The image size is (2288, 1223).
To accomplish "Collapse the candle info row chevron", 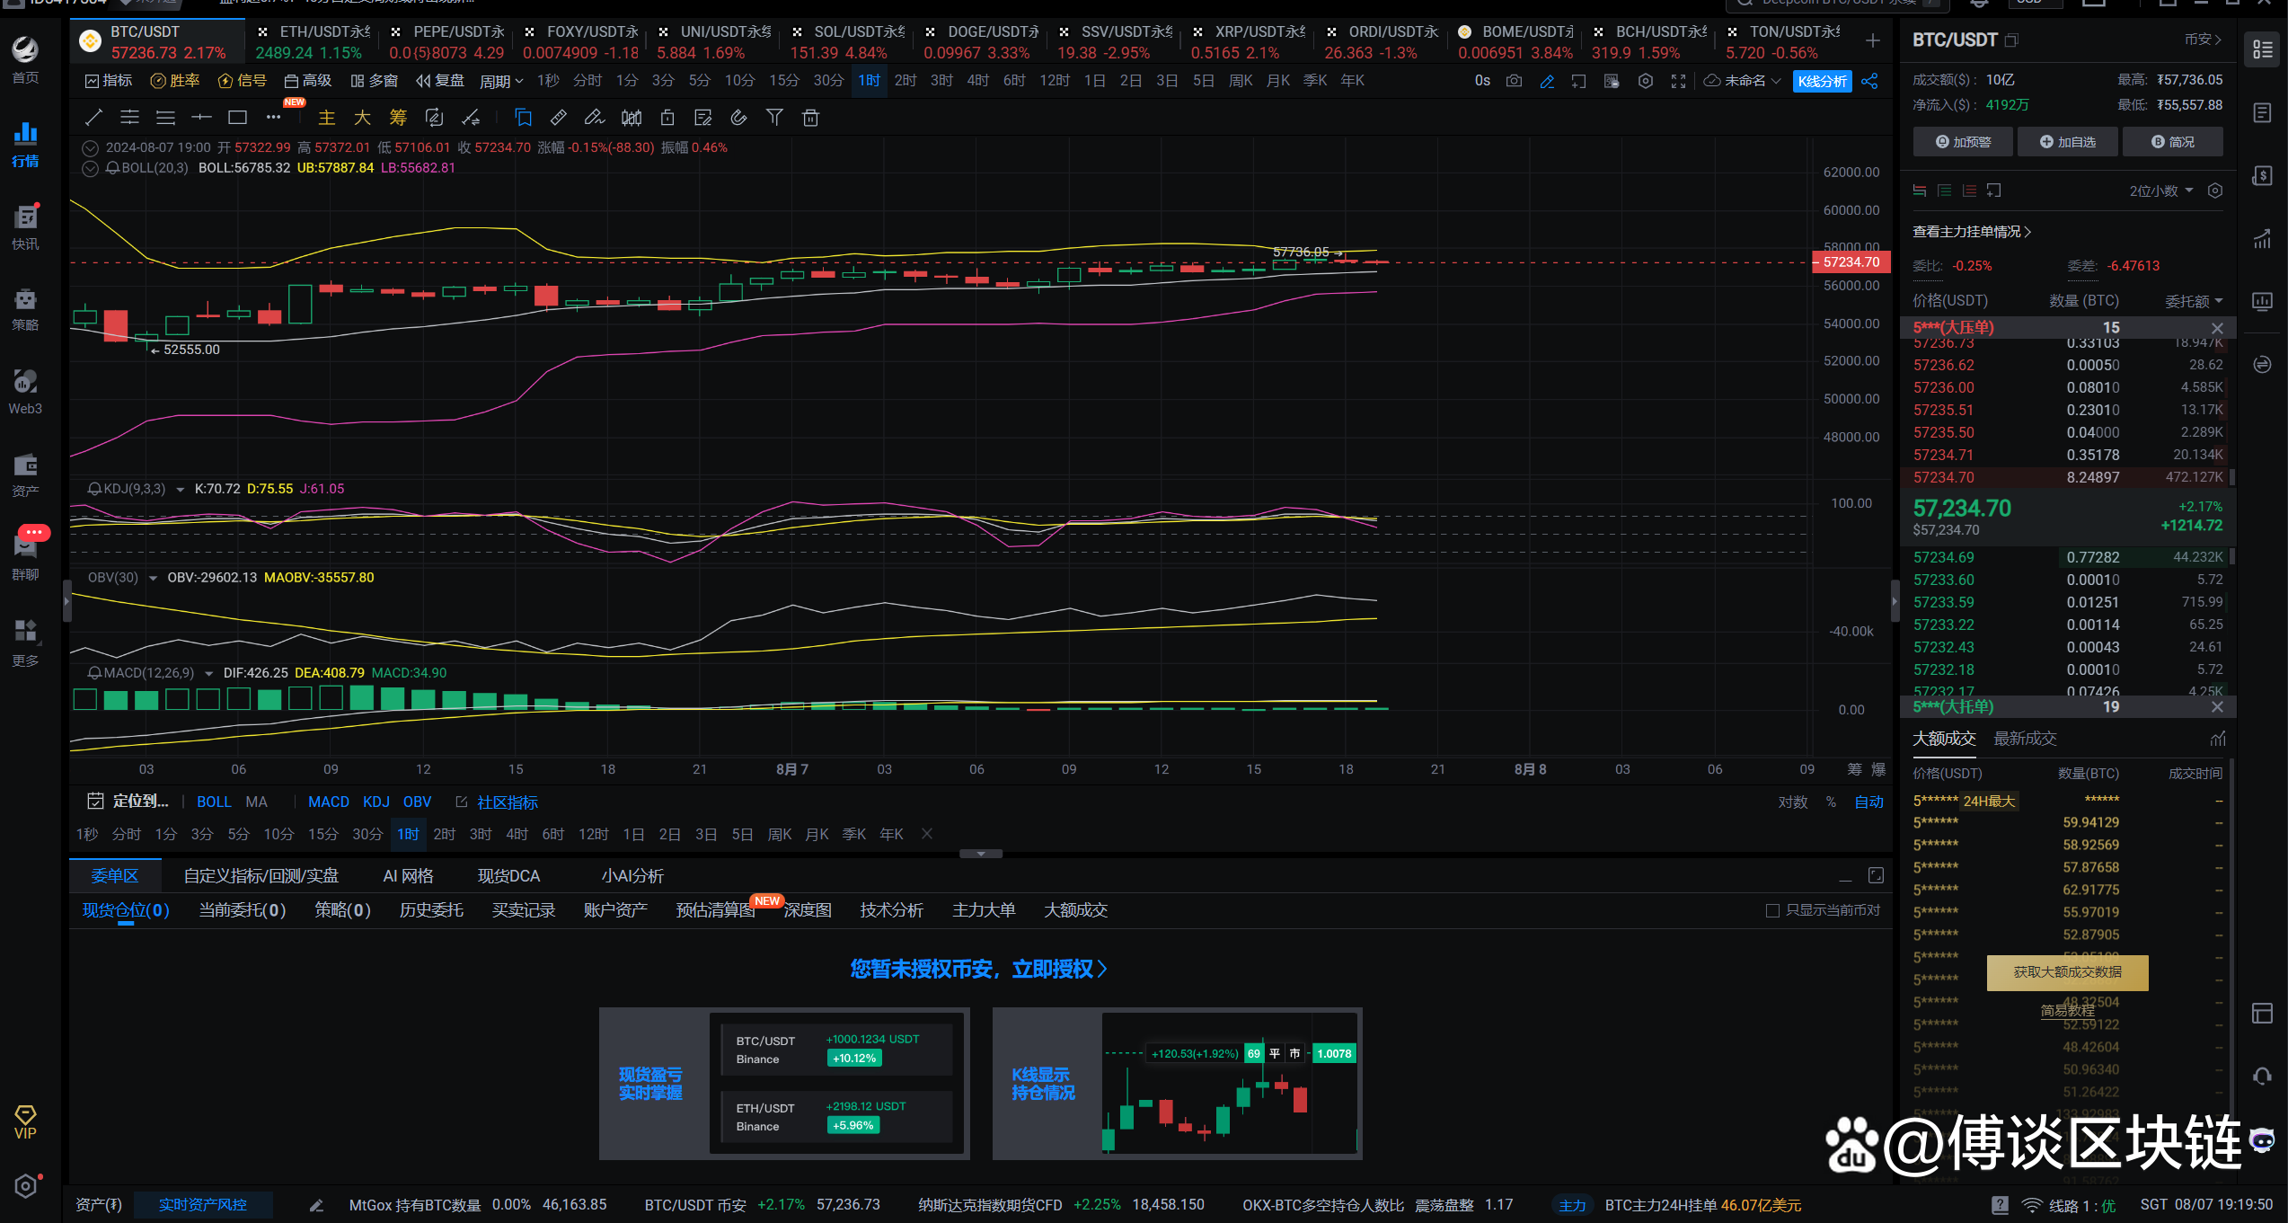I will 90,148.
